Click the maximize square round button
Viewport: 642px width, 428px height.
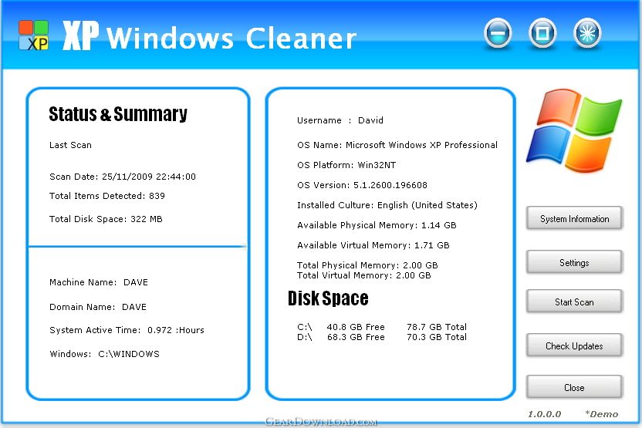pyautogui.click(x=542, y=33)
